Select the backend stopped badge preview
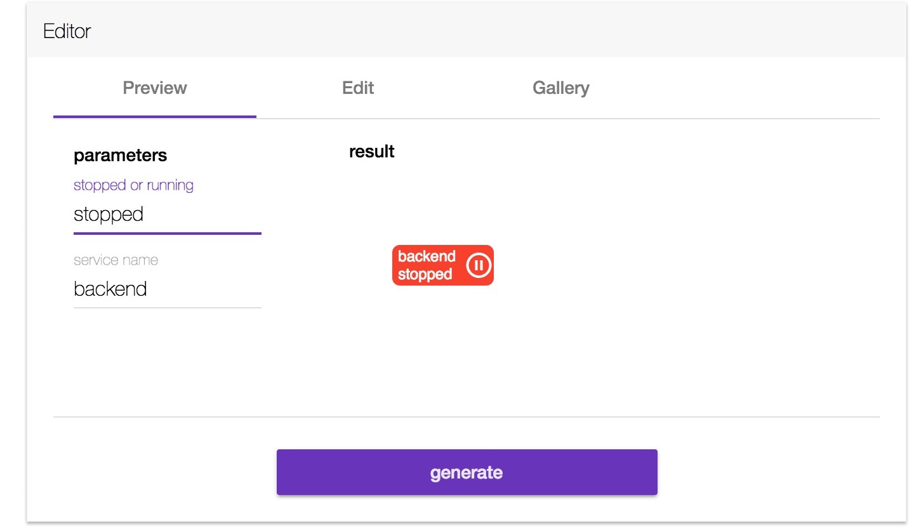The height and width of the screenshot is (528, 914). coord(442,265)
